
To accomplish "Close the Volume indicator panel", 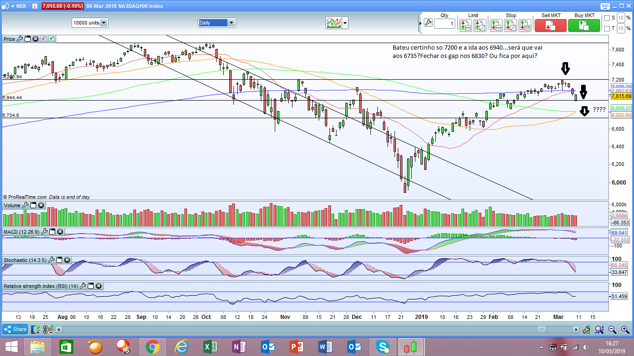I will click(41, 205).
